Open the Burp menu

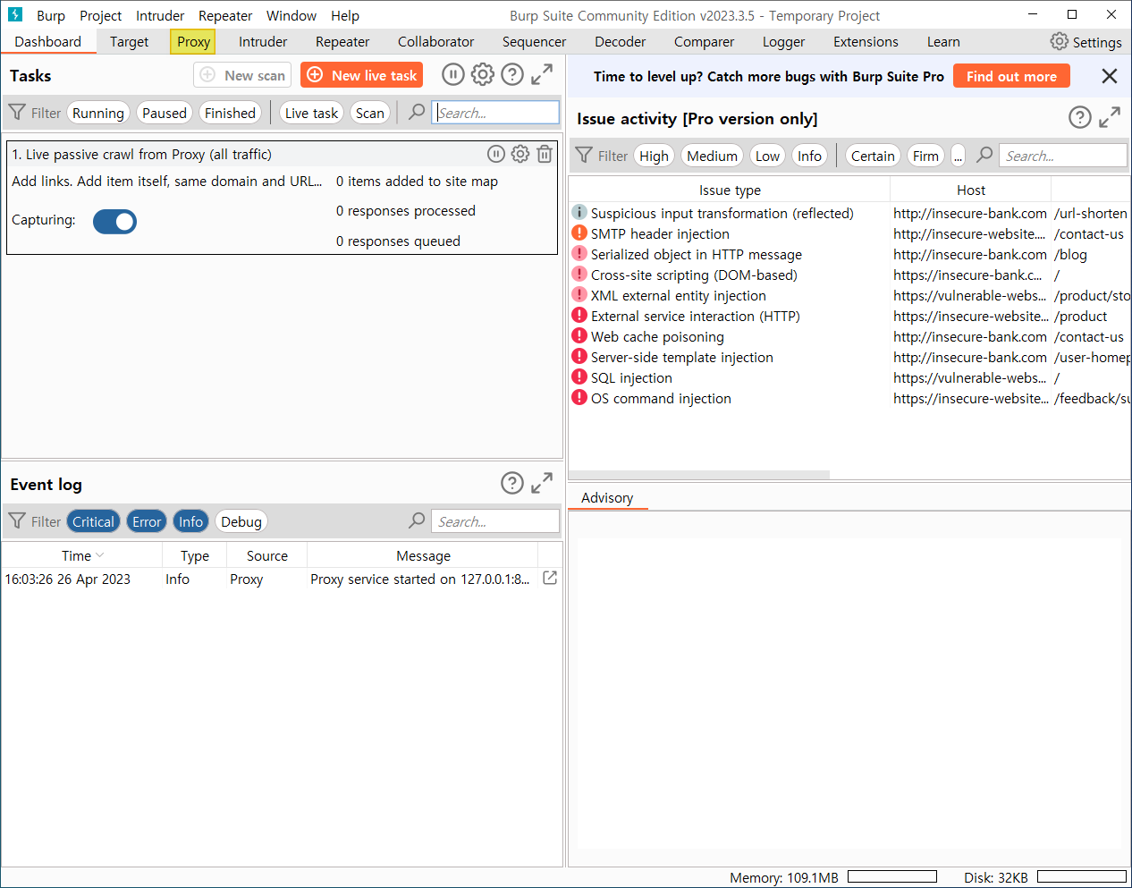51,15
